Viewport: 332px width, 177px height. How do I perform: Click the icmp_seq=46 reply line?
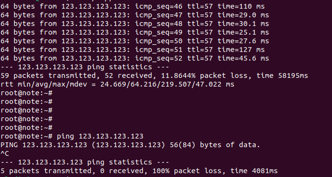pos(133,7)
